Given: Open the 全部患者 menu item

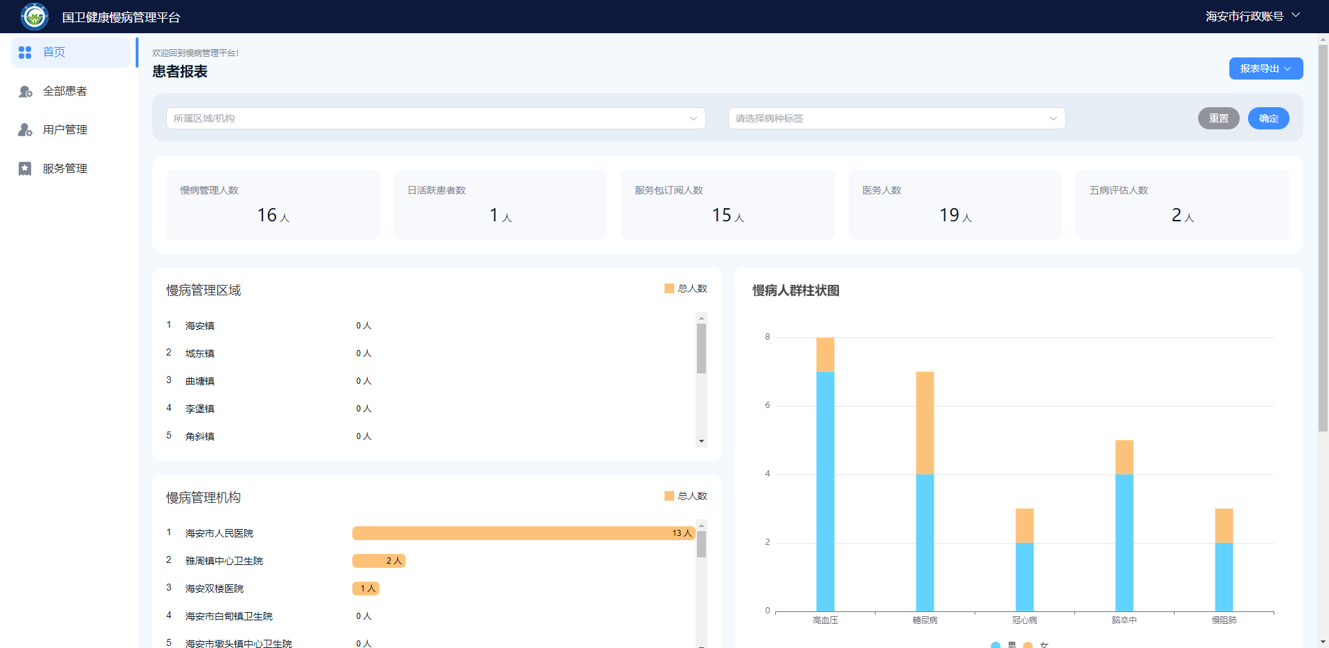Looking at the screenshot, I should pyautogui.click(x=71, y=91).
